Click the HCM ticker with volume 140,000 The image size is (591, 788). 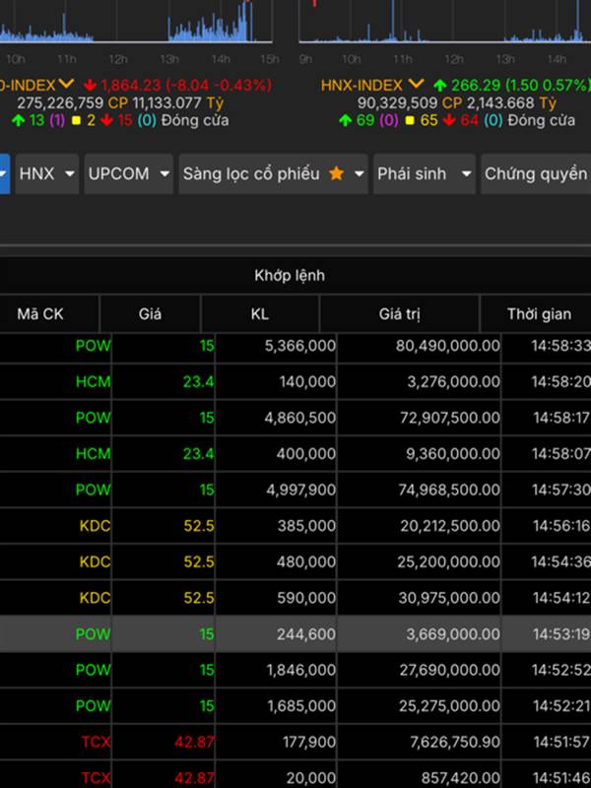93,382
